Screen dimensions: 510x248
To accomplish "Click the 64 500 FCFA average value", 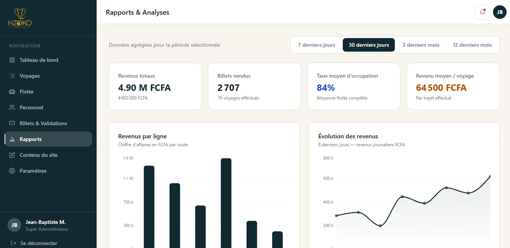I will point(441,88).
